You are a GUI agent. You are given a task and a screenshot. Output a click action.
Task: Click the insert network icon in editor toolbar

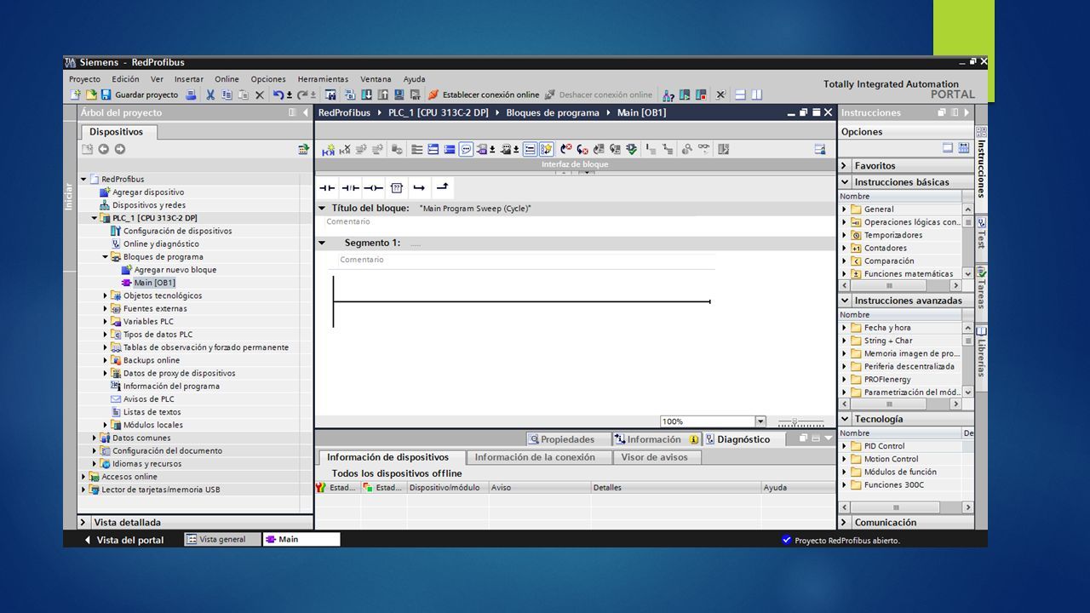[x=329, y=149]
